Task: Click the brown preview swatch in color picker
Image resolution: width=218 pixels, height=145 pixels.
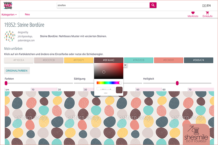Action: point(119,90)
